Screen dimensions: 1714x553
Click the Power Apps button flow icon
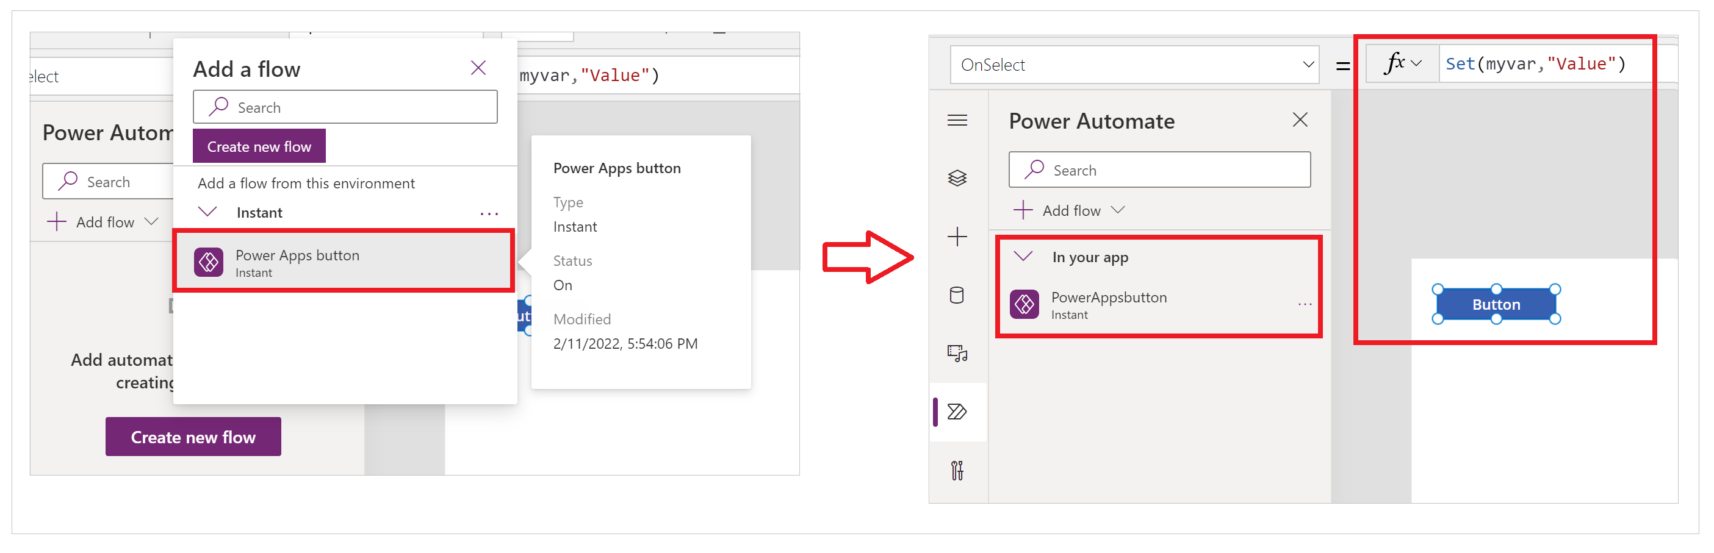point(208,263)
